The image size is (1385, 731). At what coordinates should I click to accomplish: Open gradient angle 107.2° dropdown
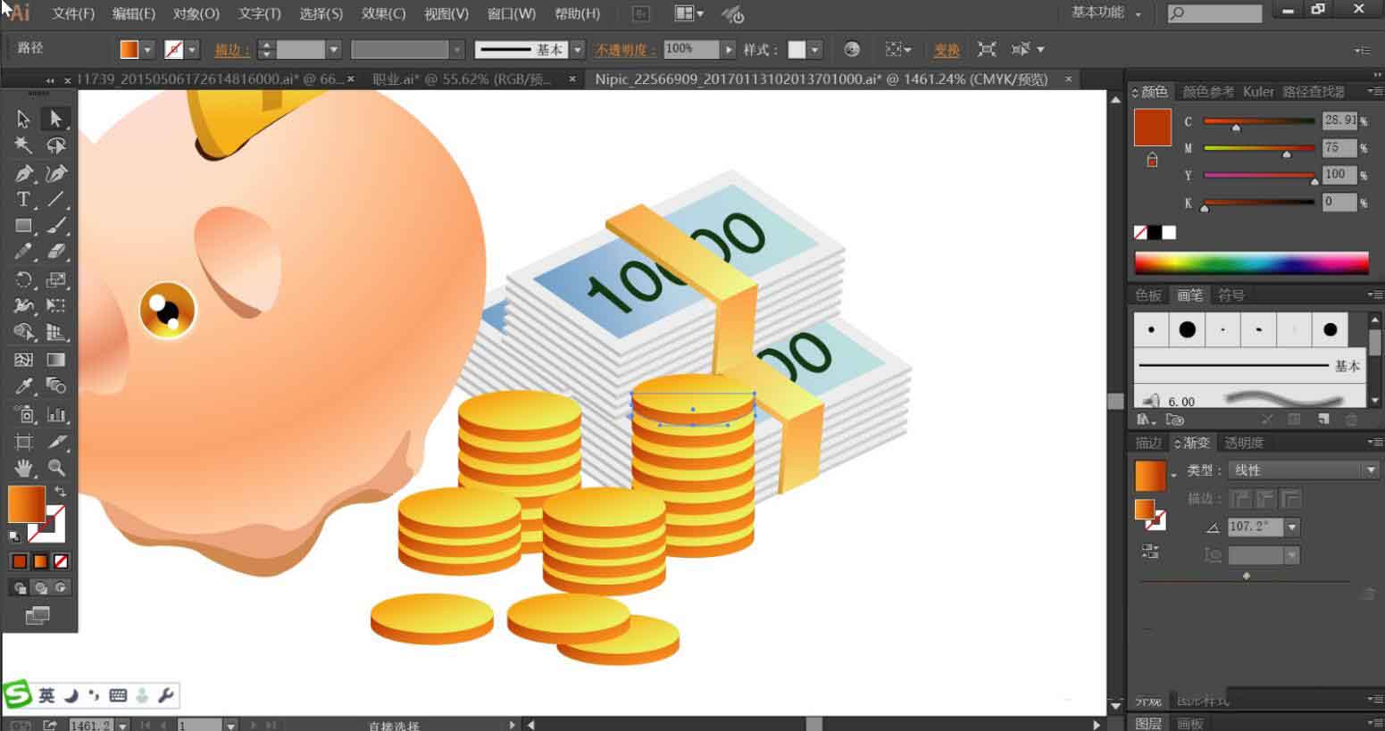[1292, 527]
